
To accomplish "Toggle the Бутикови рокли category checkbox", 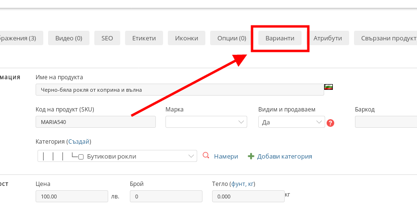I will click(x=81, y=157).
